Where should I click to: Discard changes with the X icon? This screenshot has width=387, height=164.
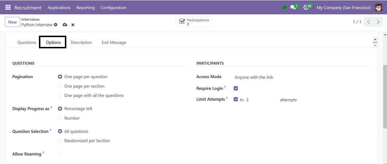[73, 25]
